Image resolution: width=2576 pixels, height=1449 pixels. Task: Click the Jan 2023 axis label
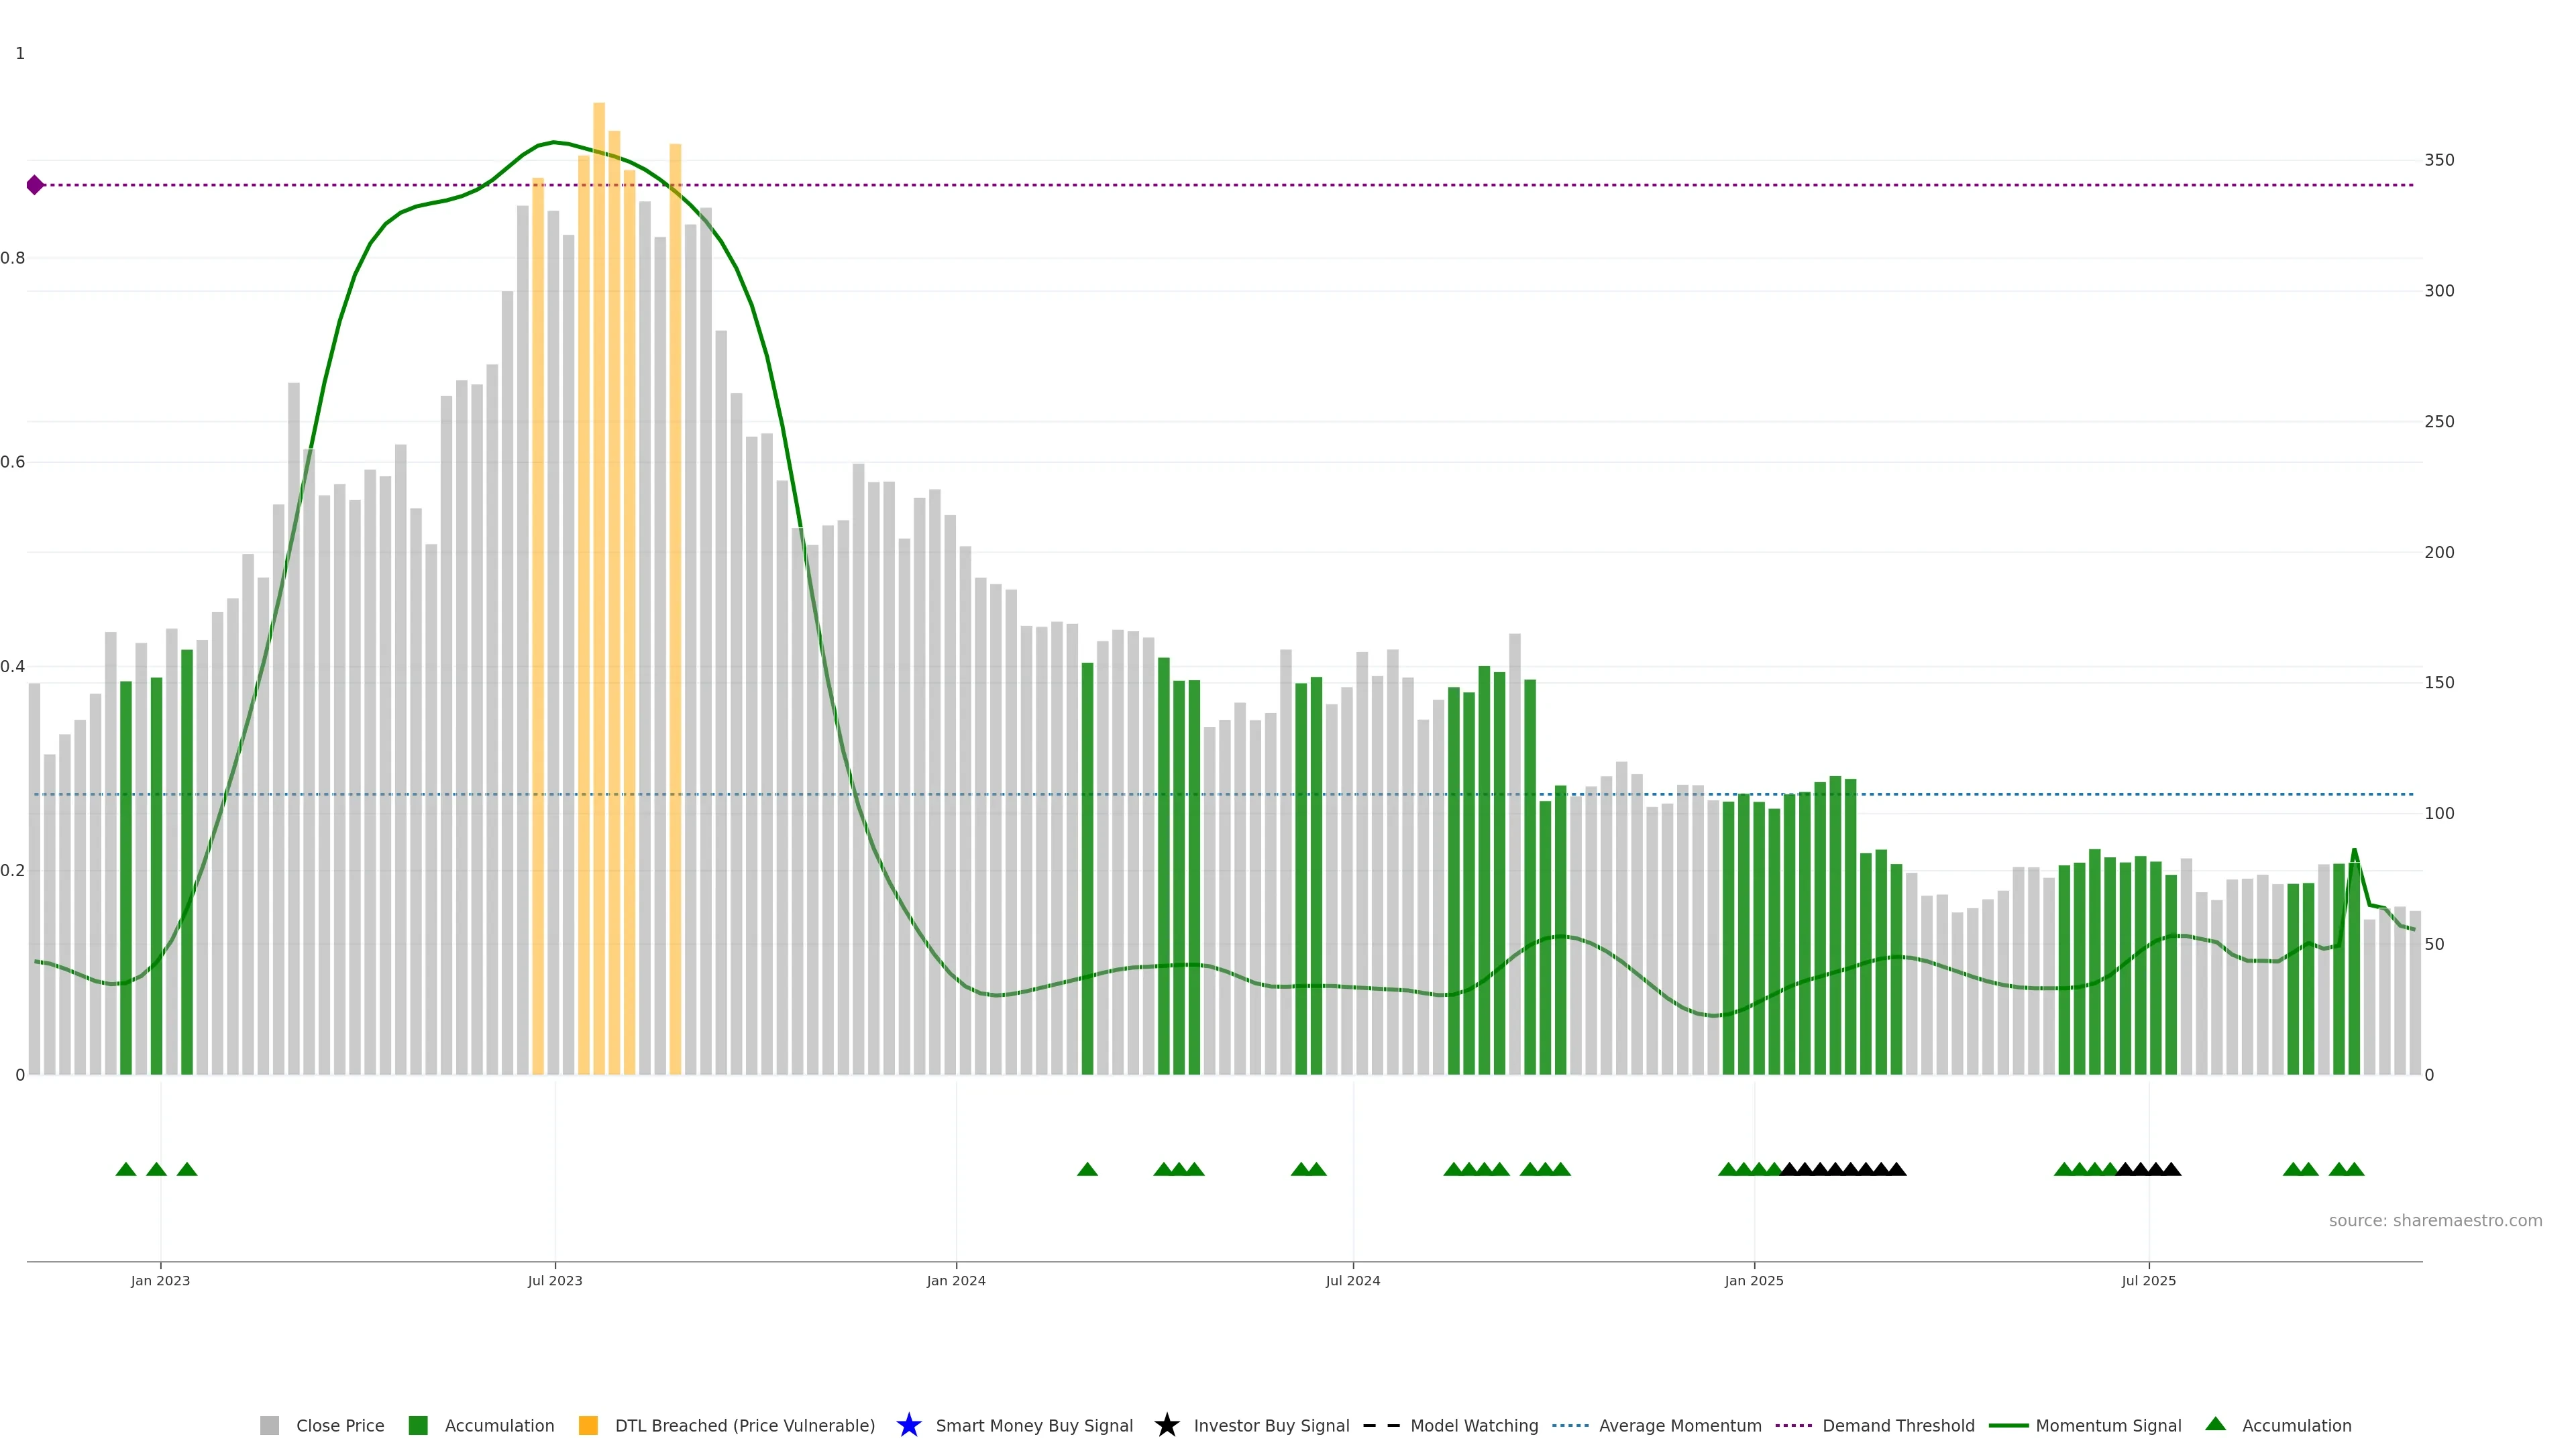(x=160, y=1280)
